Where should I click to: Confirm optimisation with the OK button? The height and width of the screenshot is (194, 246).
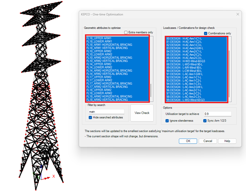(188, 141)
